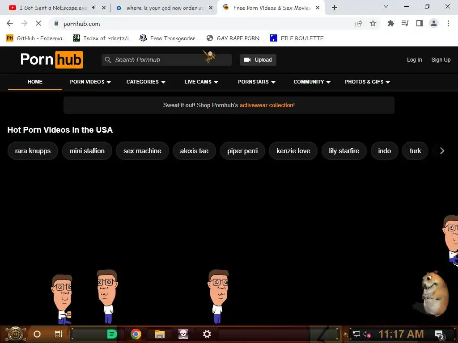Click the site logo in the header
The image size is (458, 343).
(52, 60)
